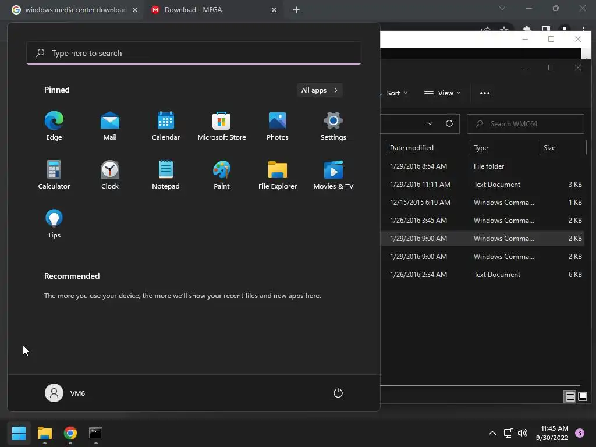Select the 1/26/2016 3:45 AM file
The width and height of the screenshot is (596, 447).
point(482,221)
